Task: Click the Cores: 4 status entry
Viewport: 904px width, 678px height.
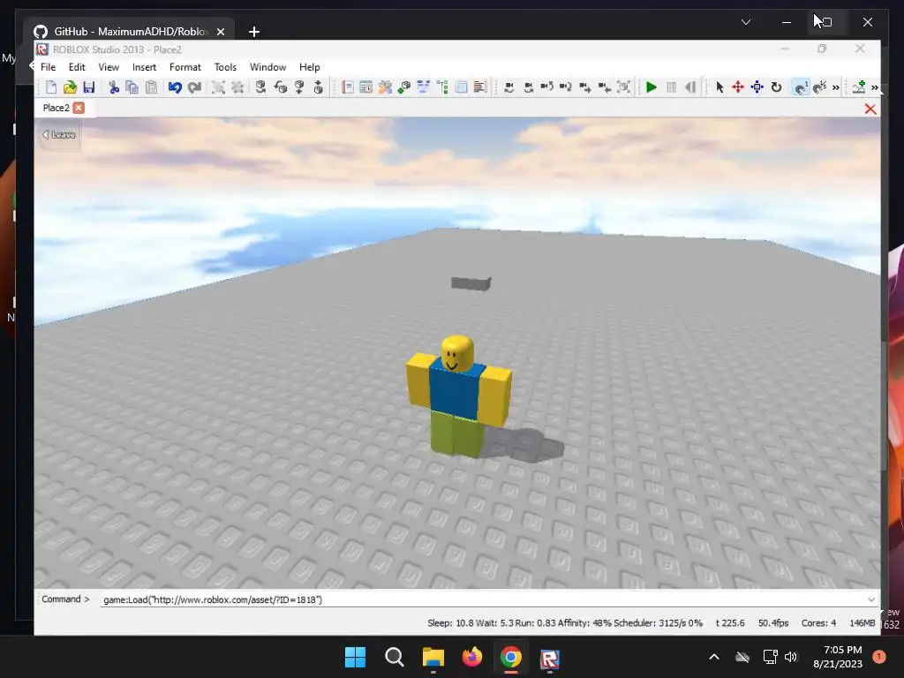Action: [818, 622]
